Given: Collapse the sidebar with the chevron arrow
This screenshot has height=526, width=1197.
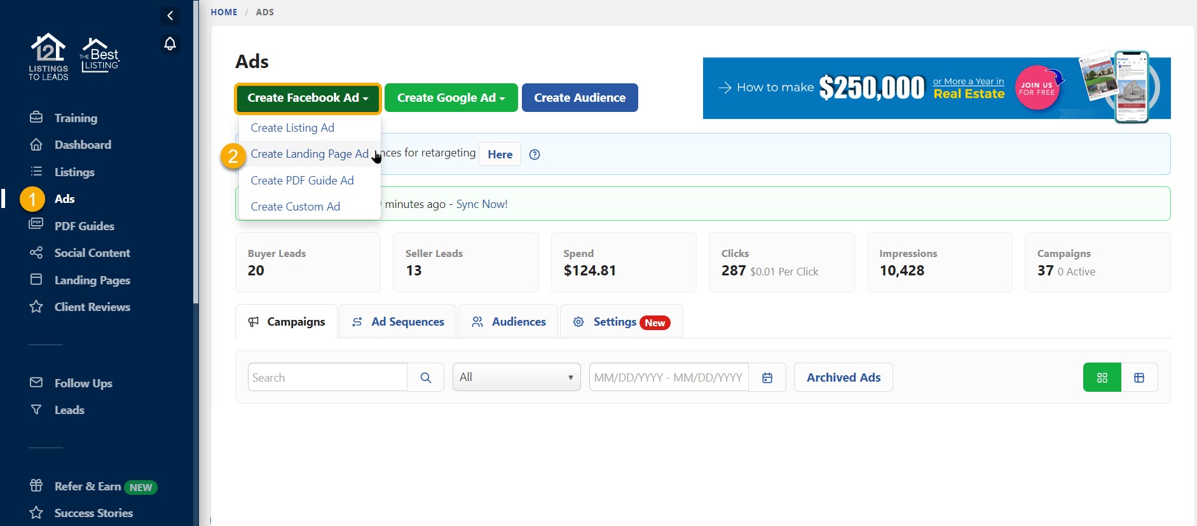Looking at the screenshot, I should [170, 16].
